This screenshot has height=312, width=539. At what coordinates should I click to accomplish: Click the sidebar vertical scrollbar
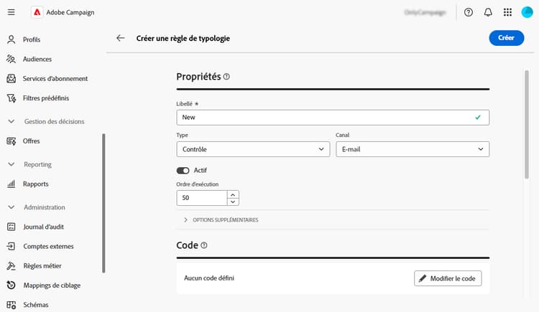pyautogui.click(x=104, y=201)
